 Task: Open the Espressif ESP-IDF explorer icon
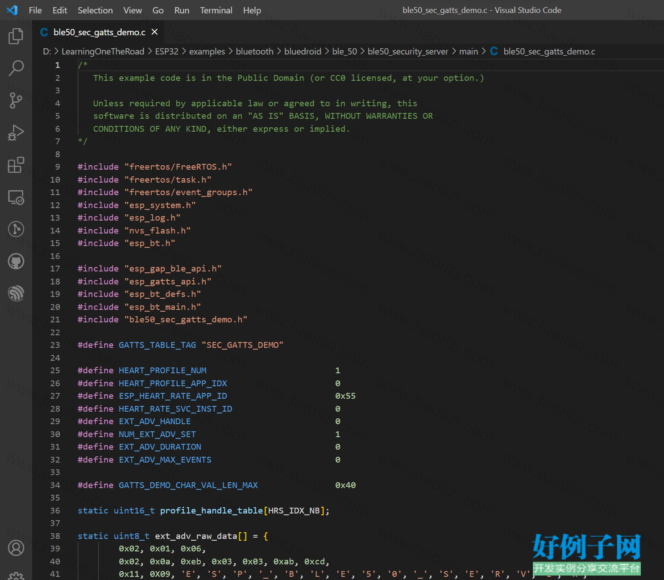coord(16,293)
